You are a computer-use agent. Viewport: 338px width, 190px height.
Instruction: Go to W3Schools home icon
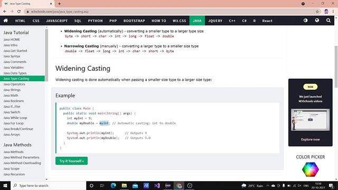(6, 21)
